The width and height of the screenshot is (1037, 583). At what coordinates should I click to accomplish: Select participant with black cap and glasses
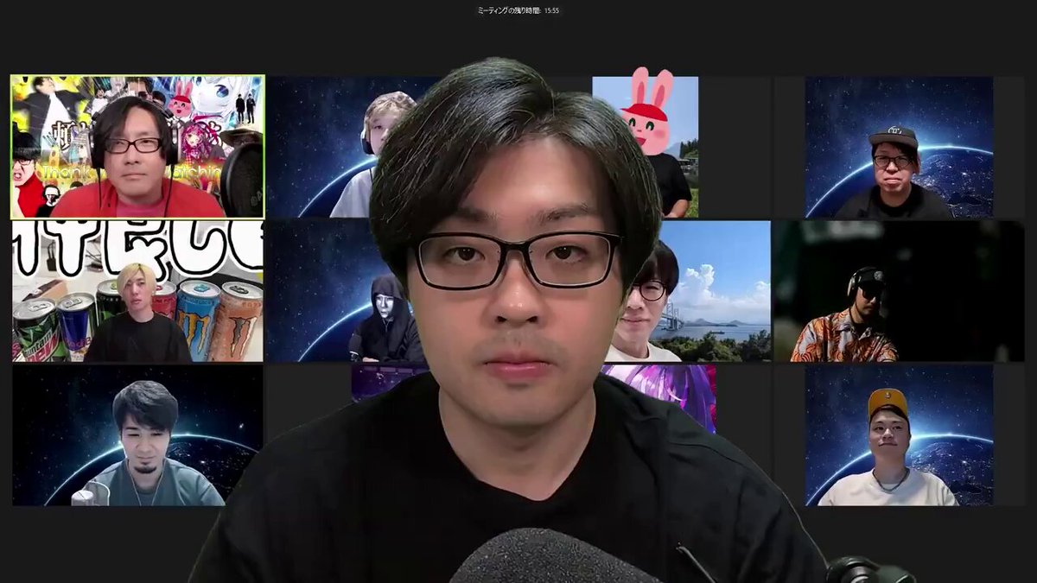pos(899,147)
